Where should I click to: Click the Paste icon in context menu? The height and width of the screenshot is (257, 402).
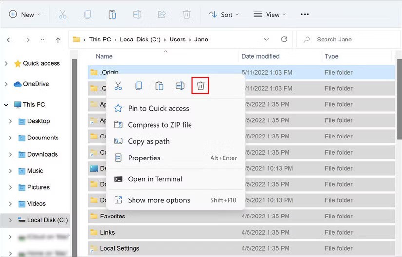(159, 86)
